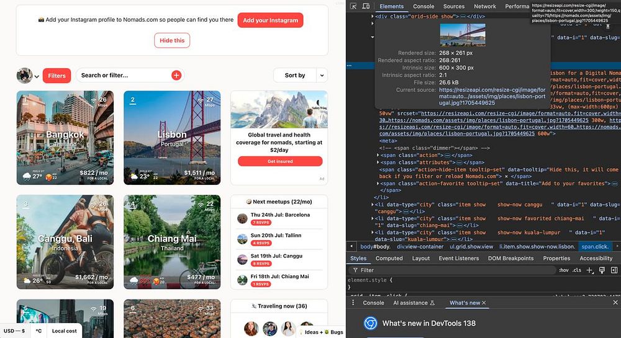Expand the kuala-lumpur li node
Screen dimensions: 621x338
tap(372, 233)
